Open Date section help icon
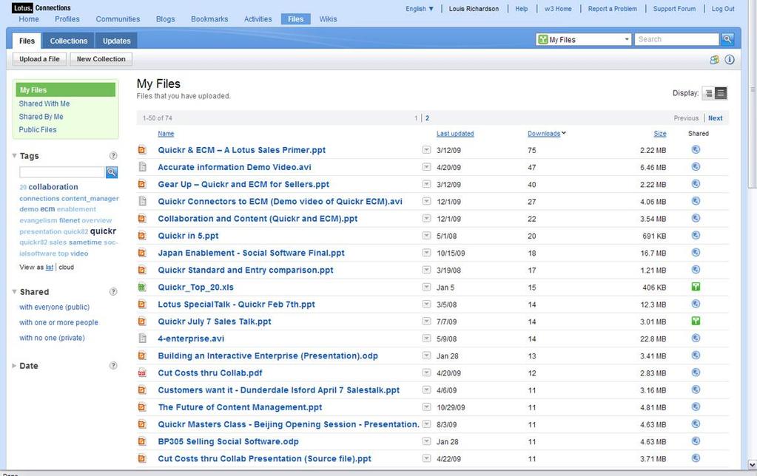 tap(113, 366)
